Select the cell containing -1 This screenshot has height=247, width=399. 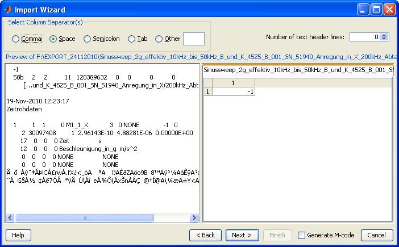pyautogui.click(x=234, y=91)
